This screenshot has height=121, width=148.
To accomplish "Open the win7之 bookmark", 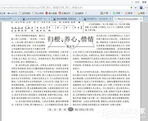I will (12, 13).
